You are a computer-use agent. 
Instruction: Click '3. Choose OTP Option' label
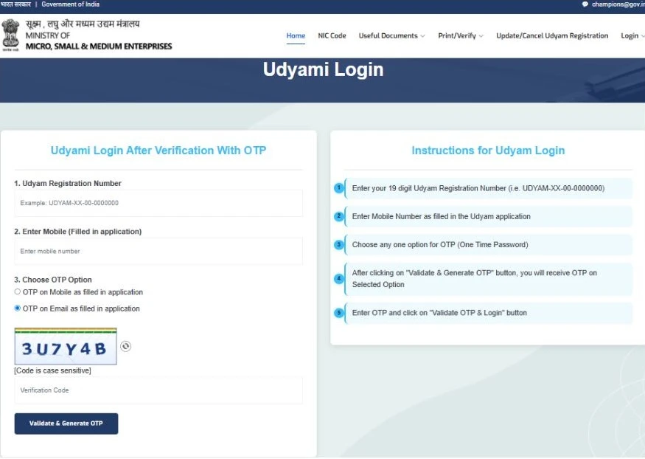click(x=53, y=280)
